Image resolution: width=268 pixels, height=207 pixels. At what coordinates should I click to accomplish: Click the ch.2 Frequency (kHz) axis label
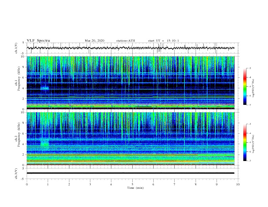pyautogui.click(x=18, y=135)
